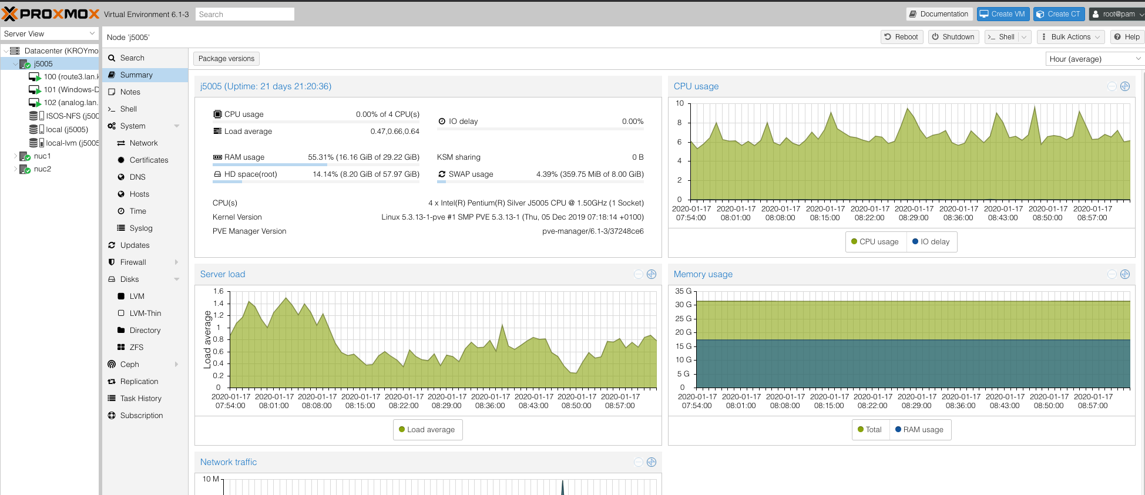The image size is (1145, 495).
Task: Open the Hosts item
Action: click(x=145, y=194)
